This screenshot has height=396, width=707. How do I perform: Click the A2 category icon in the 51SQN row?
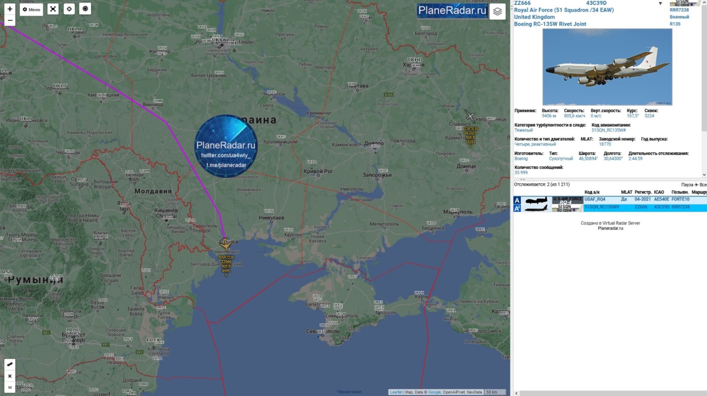coord(517,208)
